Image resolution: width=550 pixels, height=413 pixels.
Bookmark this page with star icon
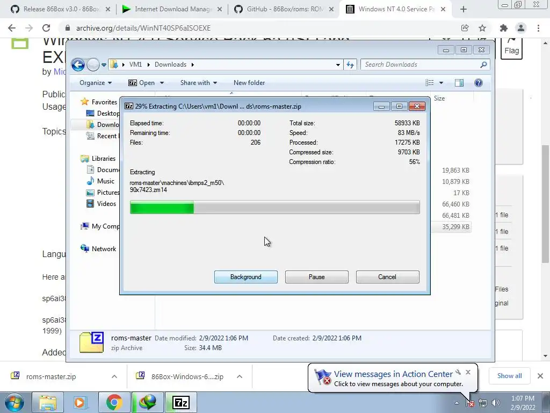pyautogui.click(x=482, y=28)
